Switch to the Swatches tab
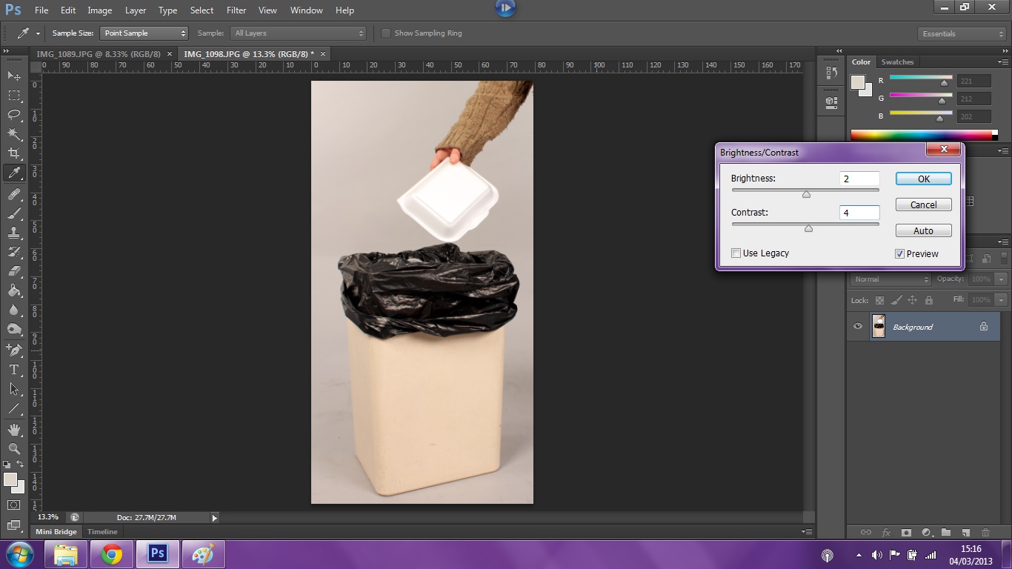Viewport: 1012px width, 569px height. pos(897,62)
